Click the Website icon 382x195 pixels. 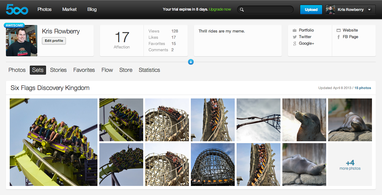pyautogui.click(x=338, y=30)
